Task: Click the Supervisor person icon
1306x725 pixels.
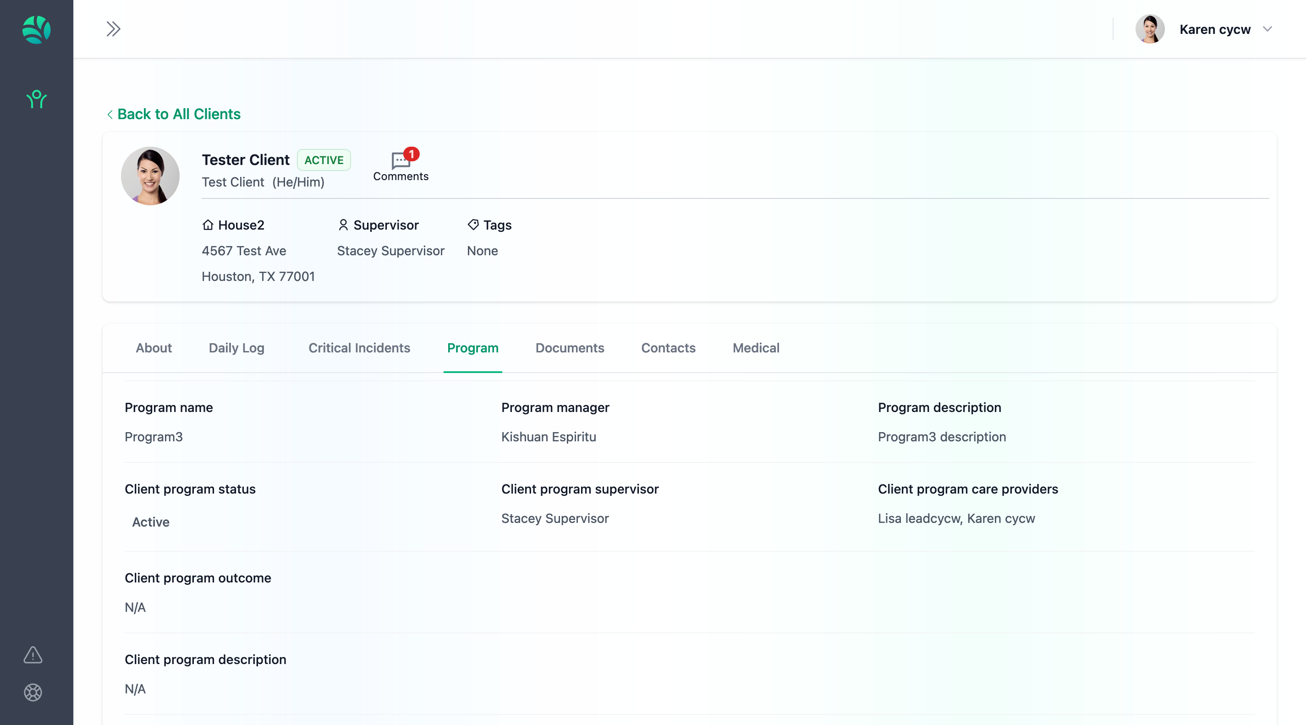Action: [x=343, y=225]
